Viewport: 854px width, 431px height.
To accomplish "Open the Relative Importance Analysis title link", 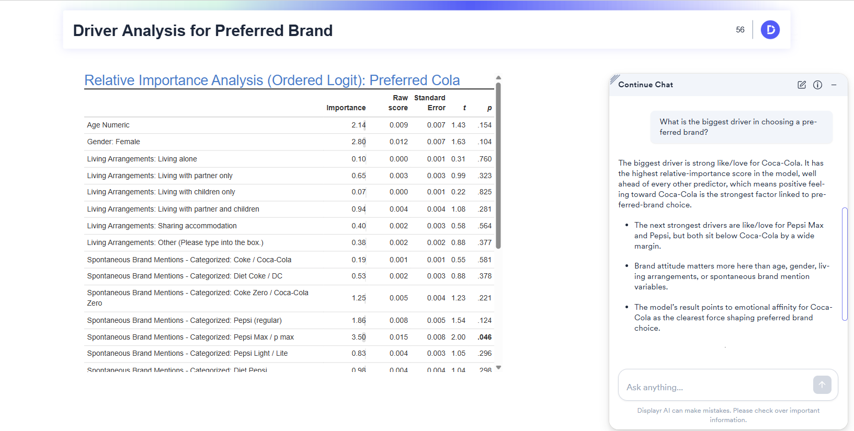I will (x=272, y=80).
